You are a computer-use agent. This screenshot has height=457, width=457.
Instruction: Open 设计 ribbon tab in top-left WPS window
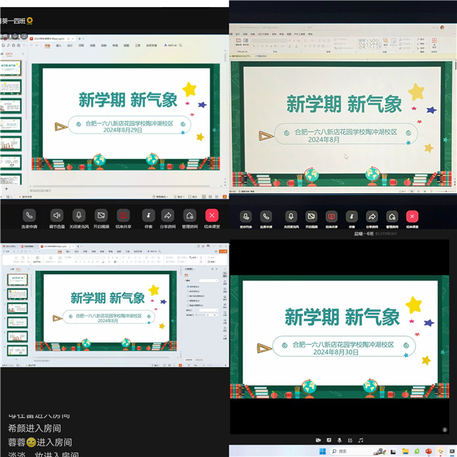pos(70,46)
